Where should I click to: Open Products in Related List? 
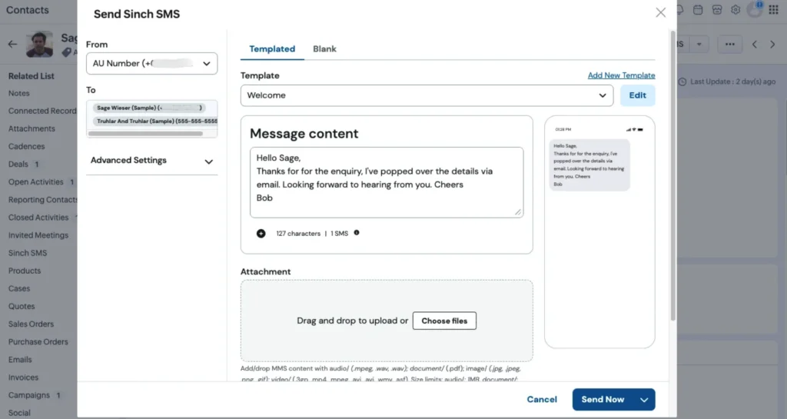tap(25, 271)
